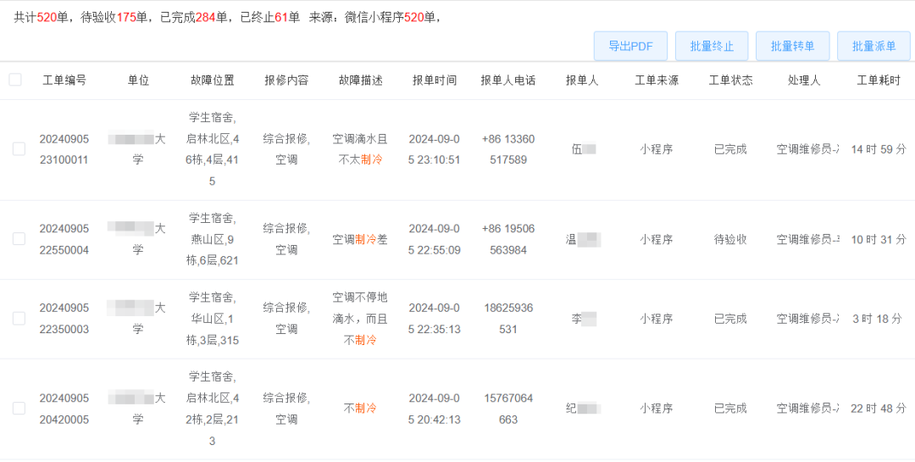Open order number 2024090523100011
The height and width of the screenshot is (462, 915).
tap(64, 149)
